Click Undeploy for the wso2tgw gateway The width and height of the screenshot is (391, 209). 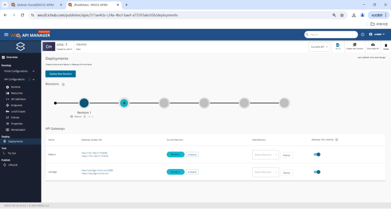tap(192, 172)
